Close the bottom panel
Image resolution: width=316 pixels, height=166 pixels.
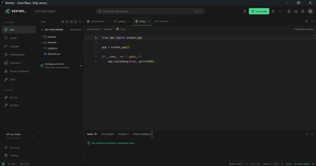click(x=312, y=134)
